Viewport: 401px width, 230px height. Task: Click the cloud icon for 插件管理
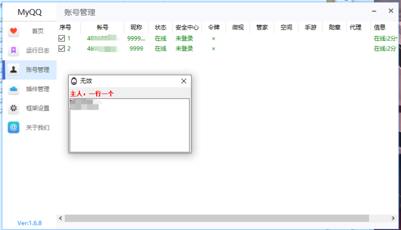coord(14,89)
